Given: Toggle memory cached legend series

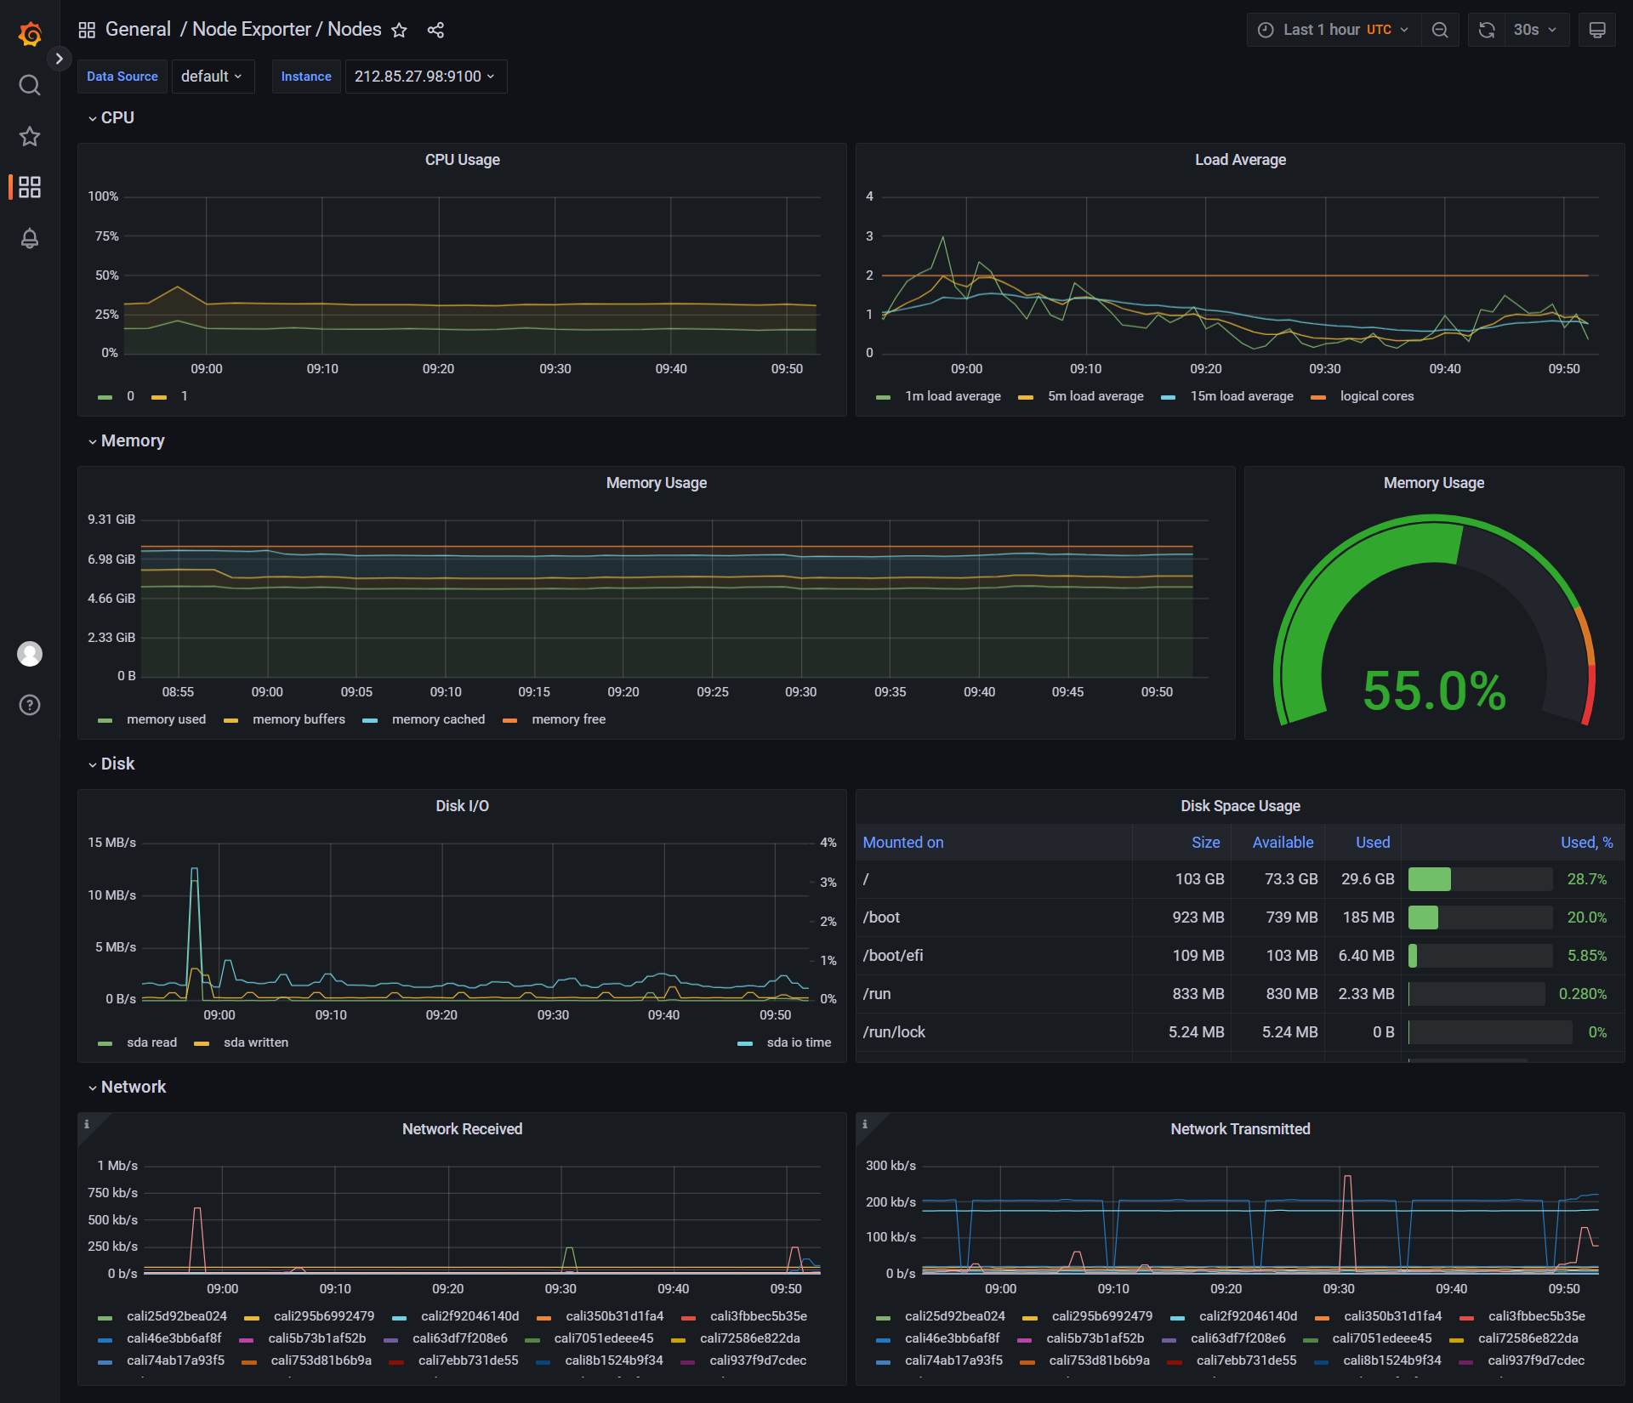Looking at the screenshot, I should point(438,719).
